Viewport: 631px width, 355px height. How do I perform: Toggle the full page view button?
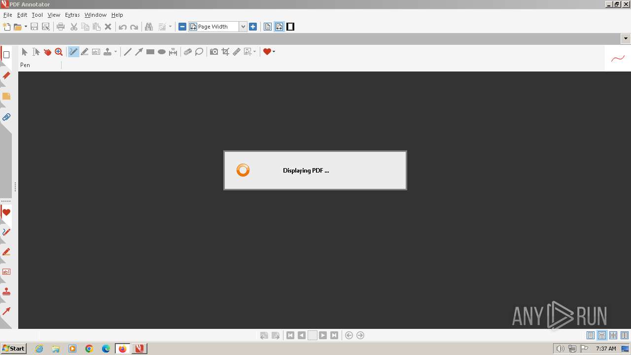point(268,27)
